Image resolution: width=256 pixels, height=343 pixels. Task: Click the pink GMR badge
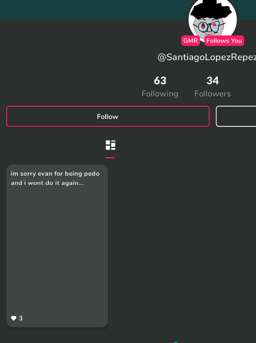click(190, 41)
